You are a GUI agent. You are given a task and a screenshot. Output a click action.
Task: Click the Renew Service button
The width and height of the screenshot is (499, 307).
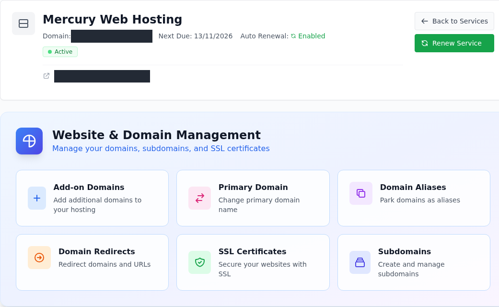point(454,43)
